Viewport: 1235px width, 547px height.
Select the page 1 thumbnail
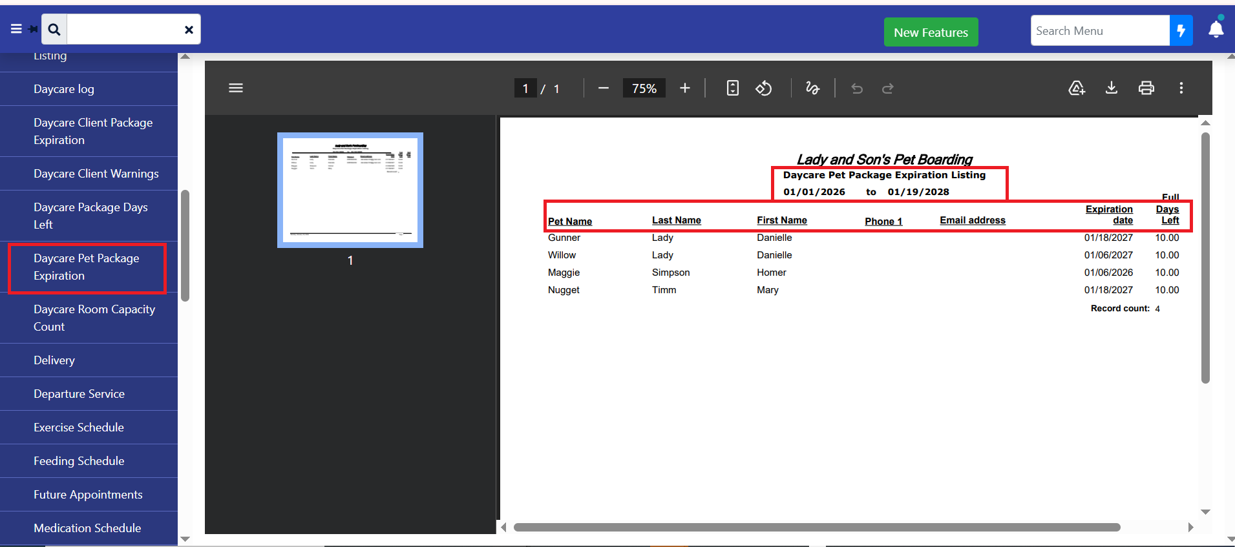pos(350,190)
